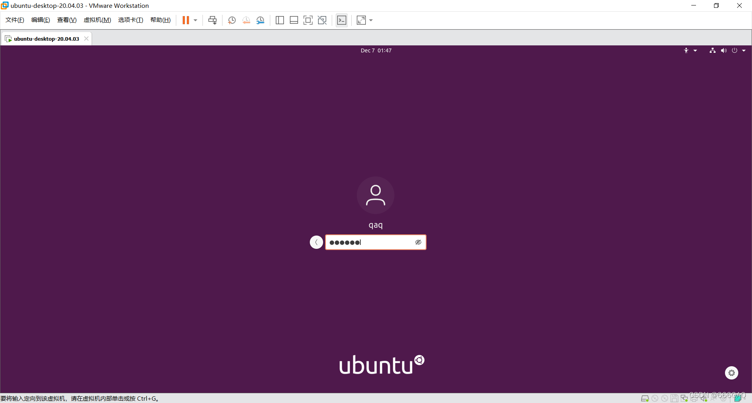Take a snapshot of this virtual machine
The width and height of the screenshot is (752, 403).
point(232,20)
